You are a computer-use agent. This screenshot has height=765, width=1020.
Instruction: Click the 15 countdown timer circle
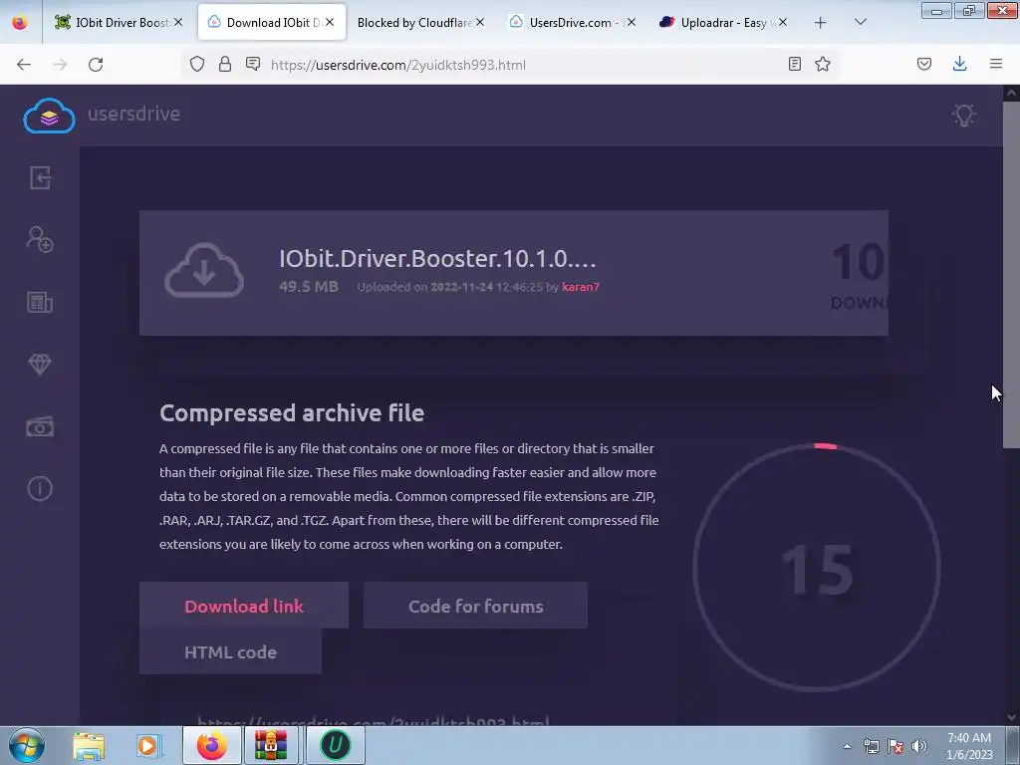(x=817, y=568)
